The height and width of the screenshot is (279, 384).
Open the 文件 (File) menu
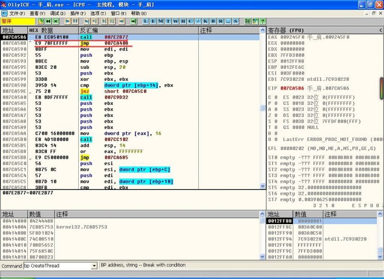pos(17,13)
